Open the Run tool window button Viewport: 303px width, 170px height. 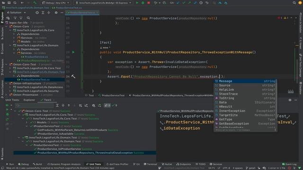[x=10, y=164]
